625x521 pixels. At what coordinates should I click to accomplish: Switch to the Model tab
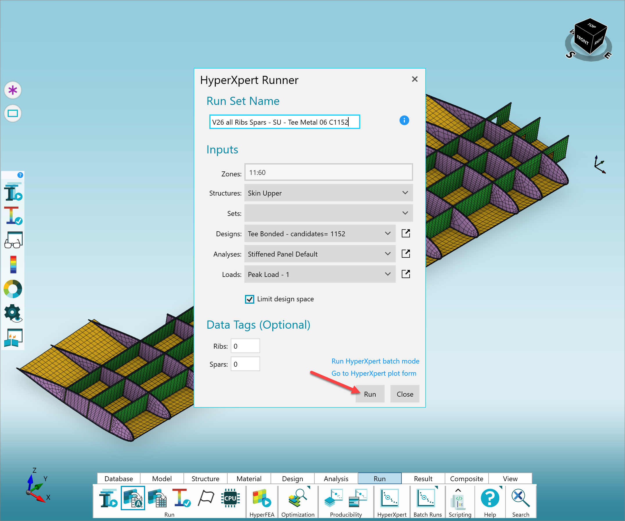point(162,479)
